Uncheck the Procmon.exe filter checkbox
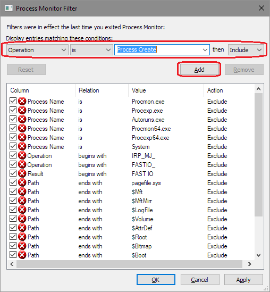 click(13, 101)
